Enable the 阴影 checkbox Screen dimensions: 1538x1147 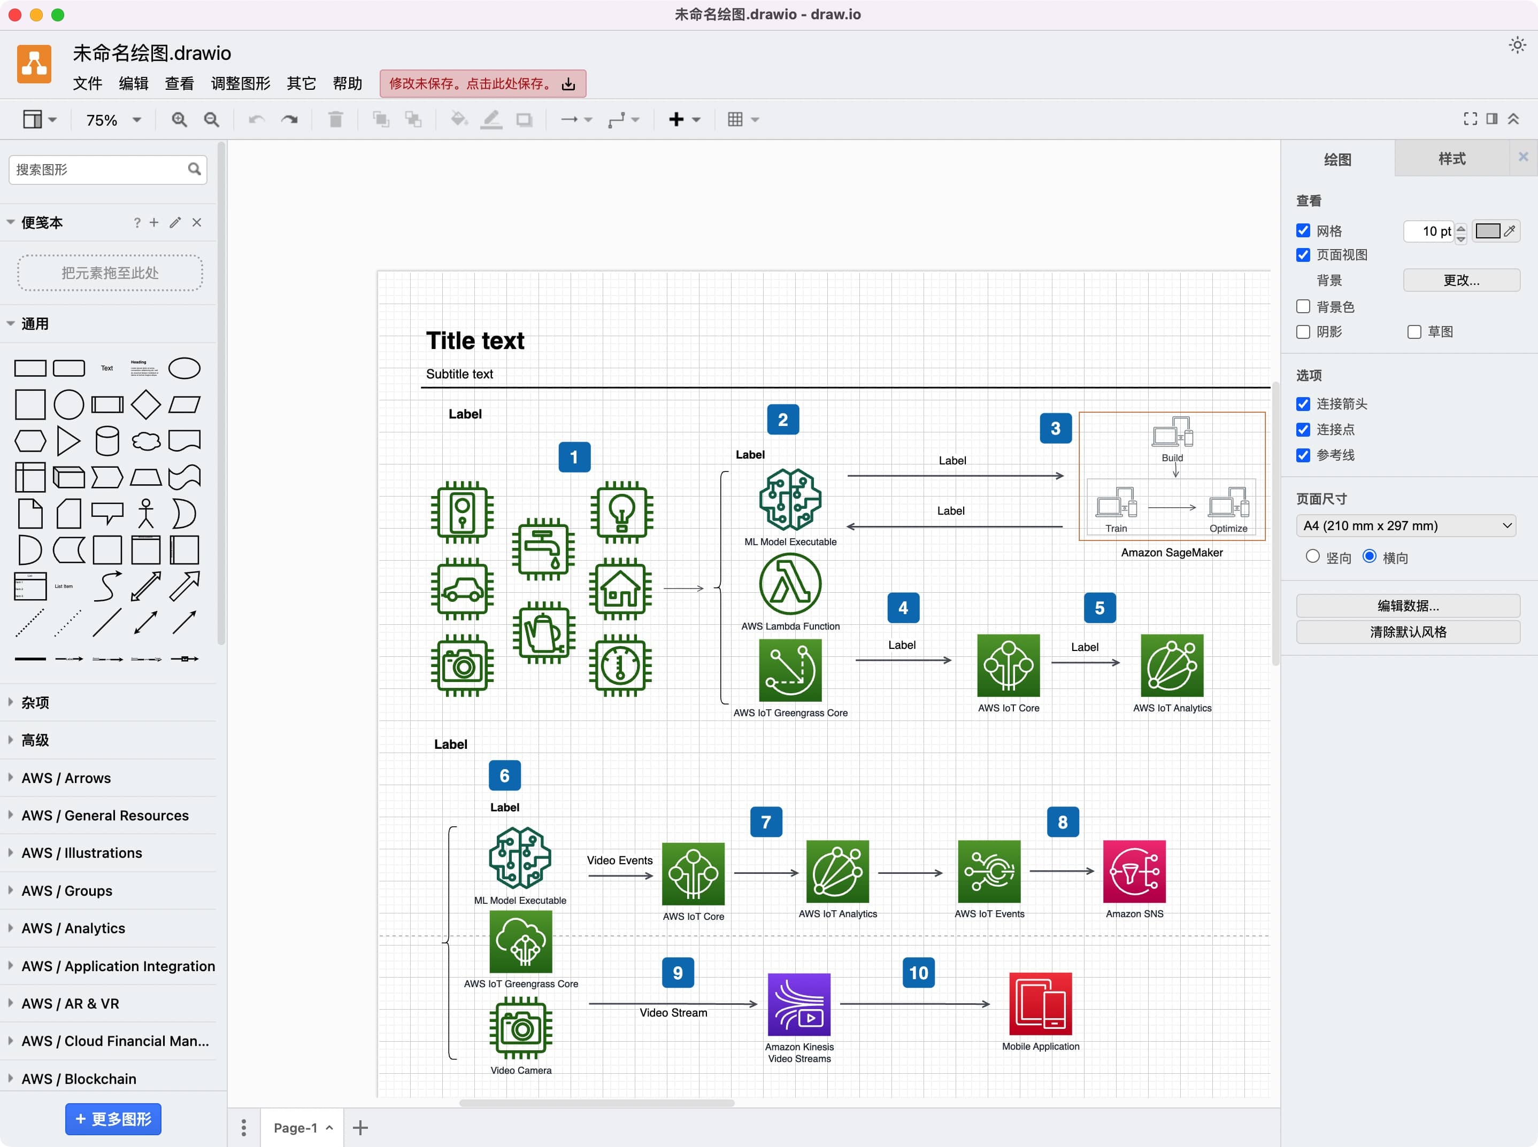(x=1303, y=331)
